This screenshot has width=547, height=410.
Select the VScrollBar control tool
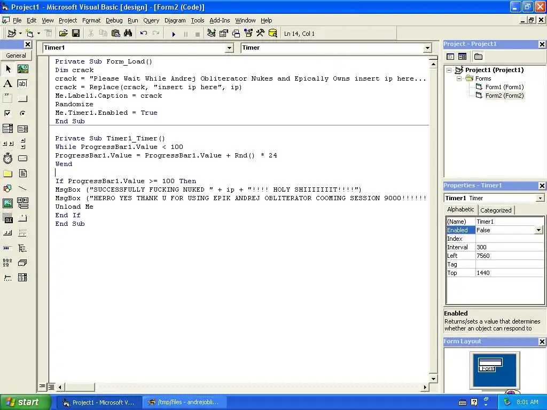tap(22, 143)
